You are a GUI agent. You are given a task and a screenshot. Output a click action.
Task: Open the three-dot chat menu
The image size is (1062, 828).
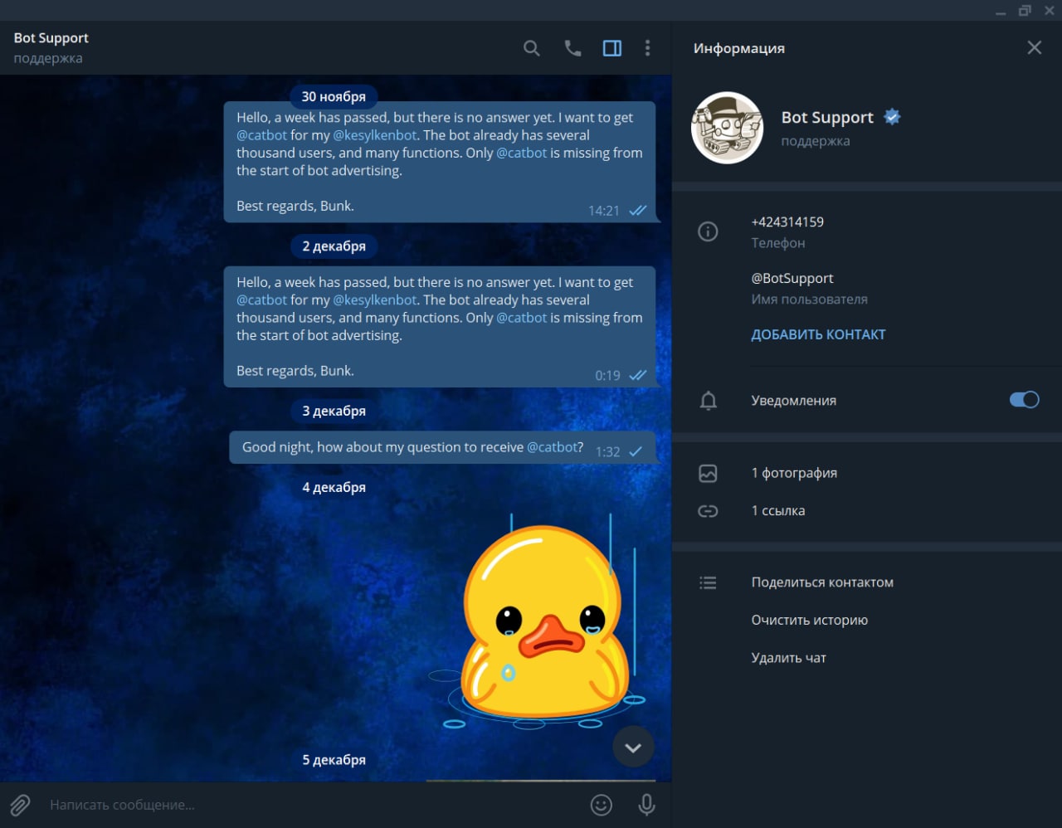pyautogui.click(x=647, y=48)
